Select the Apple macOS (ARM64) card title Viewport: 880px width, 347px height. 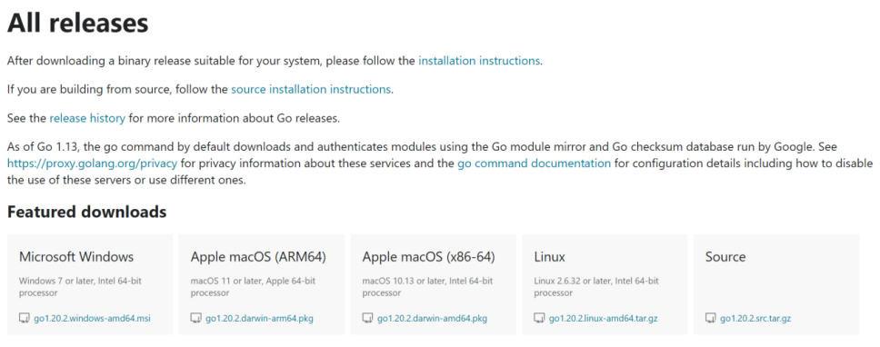click(x=258, y=257)
